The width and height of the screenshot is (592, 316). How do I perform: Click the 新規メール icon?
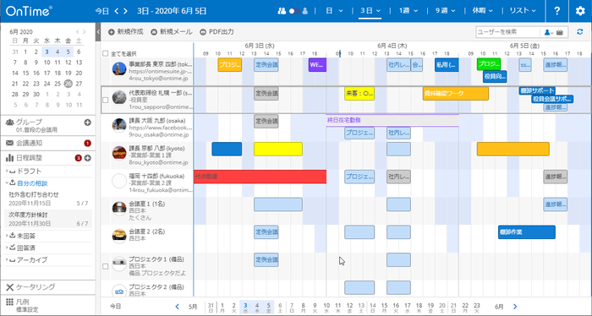coord(154,32)
